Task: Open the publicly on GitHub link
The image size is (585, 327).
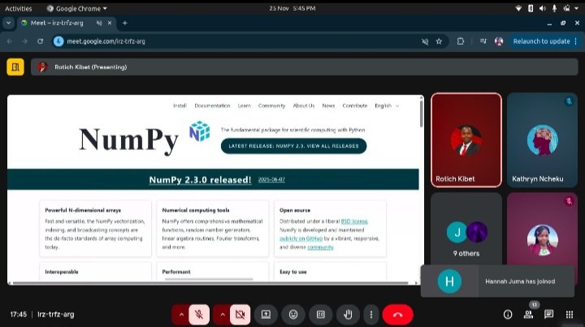Action: point(301,238)
